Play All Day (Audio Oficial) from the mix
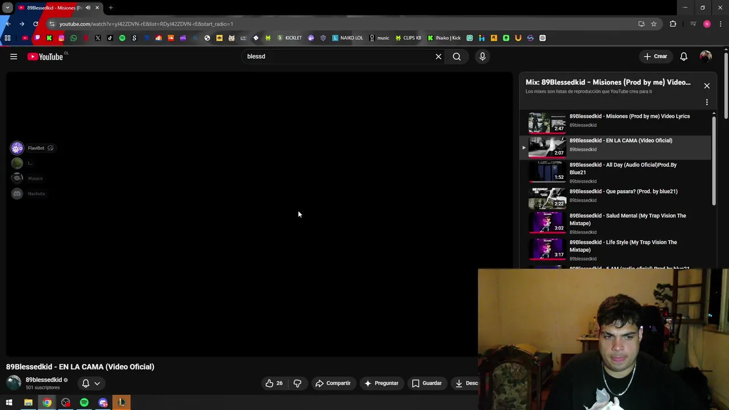 616,172
